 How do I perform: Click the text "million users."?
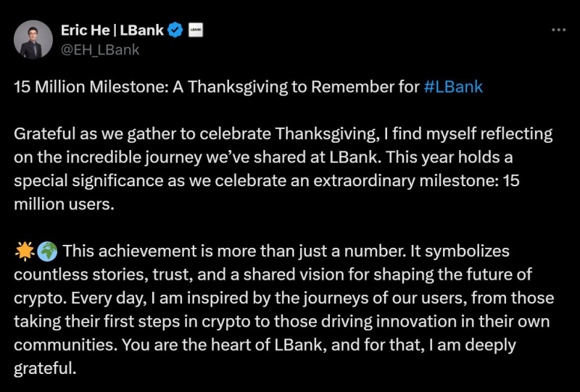coord(65,205)
